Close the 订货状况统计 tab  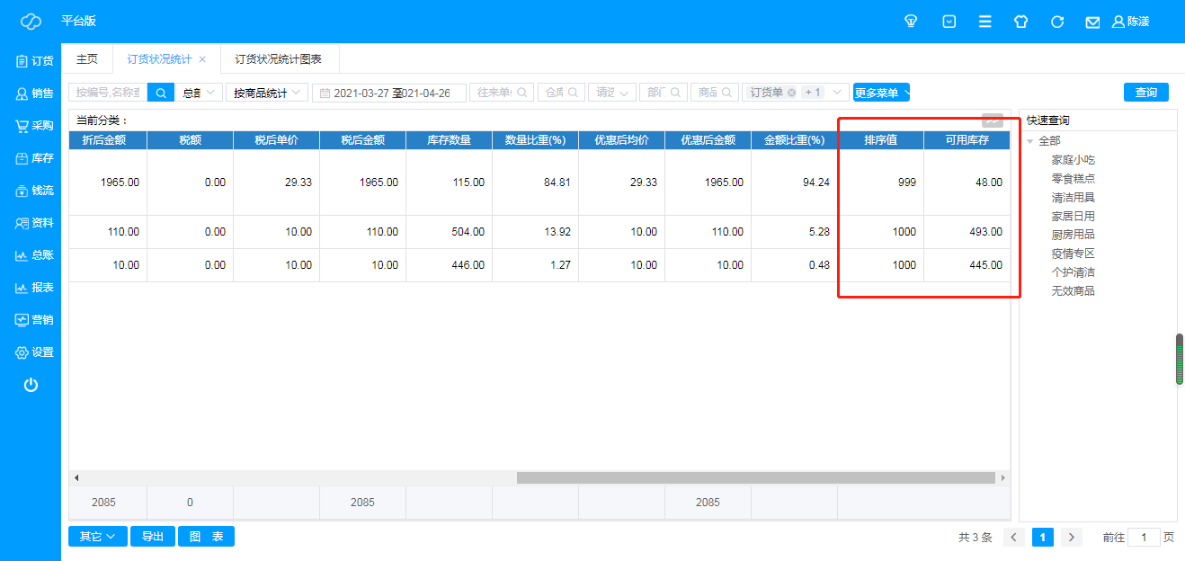(x=202, y=59)
